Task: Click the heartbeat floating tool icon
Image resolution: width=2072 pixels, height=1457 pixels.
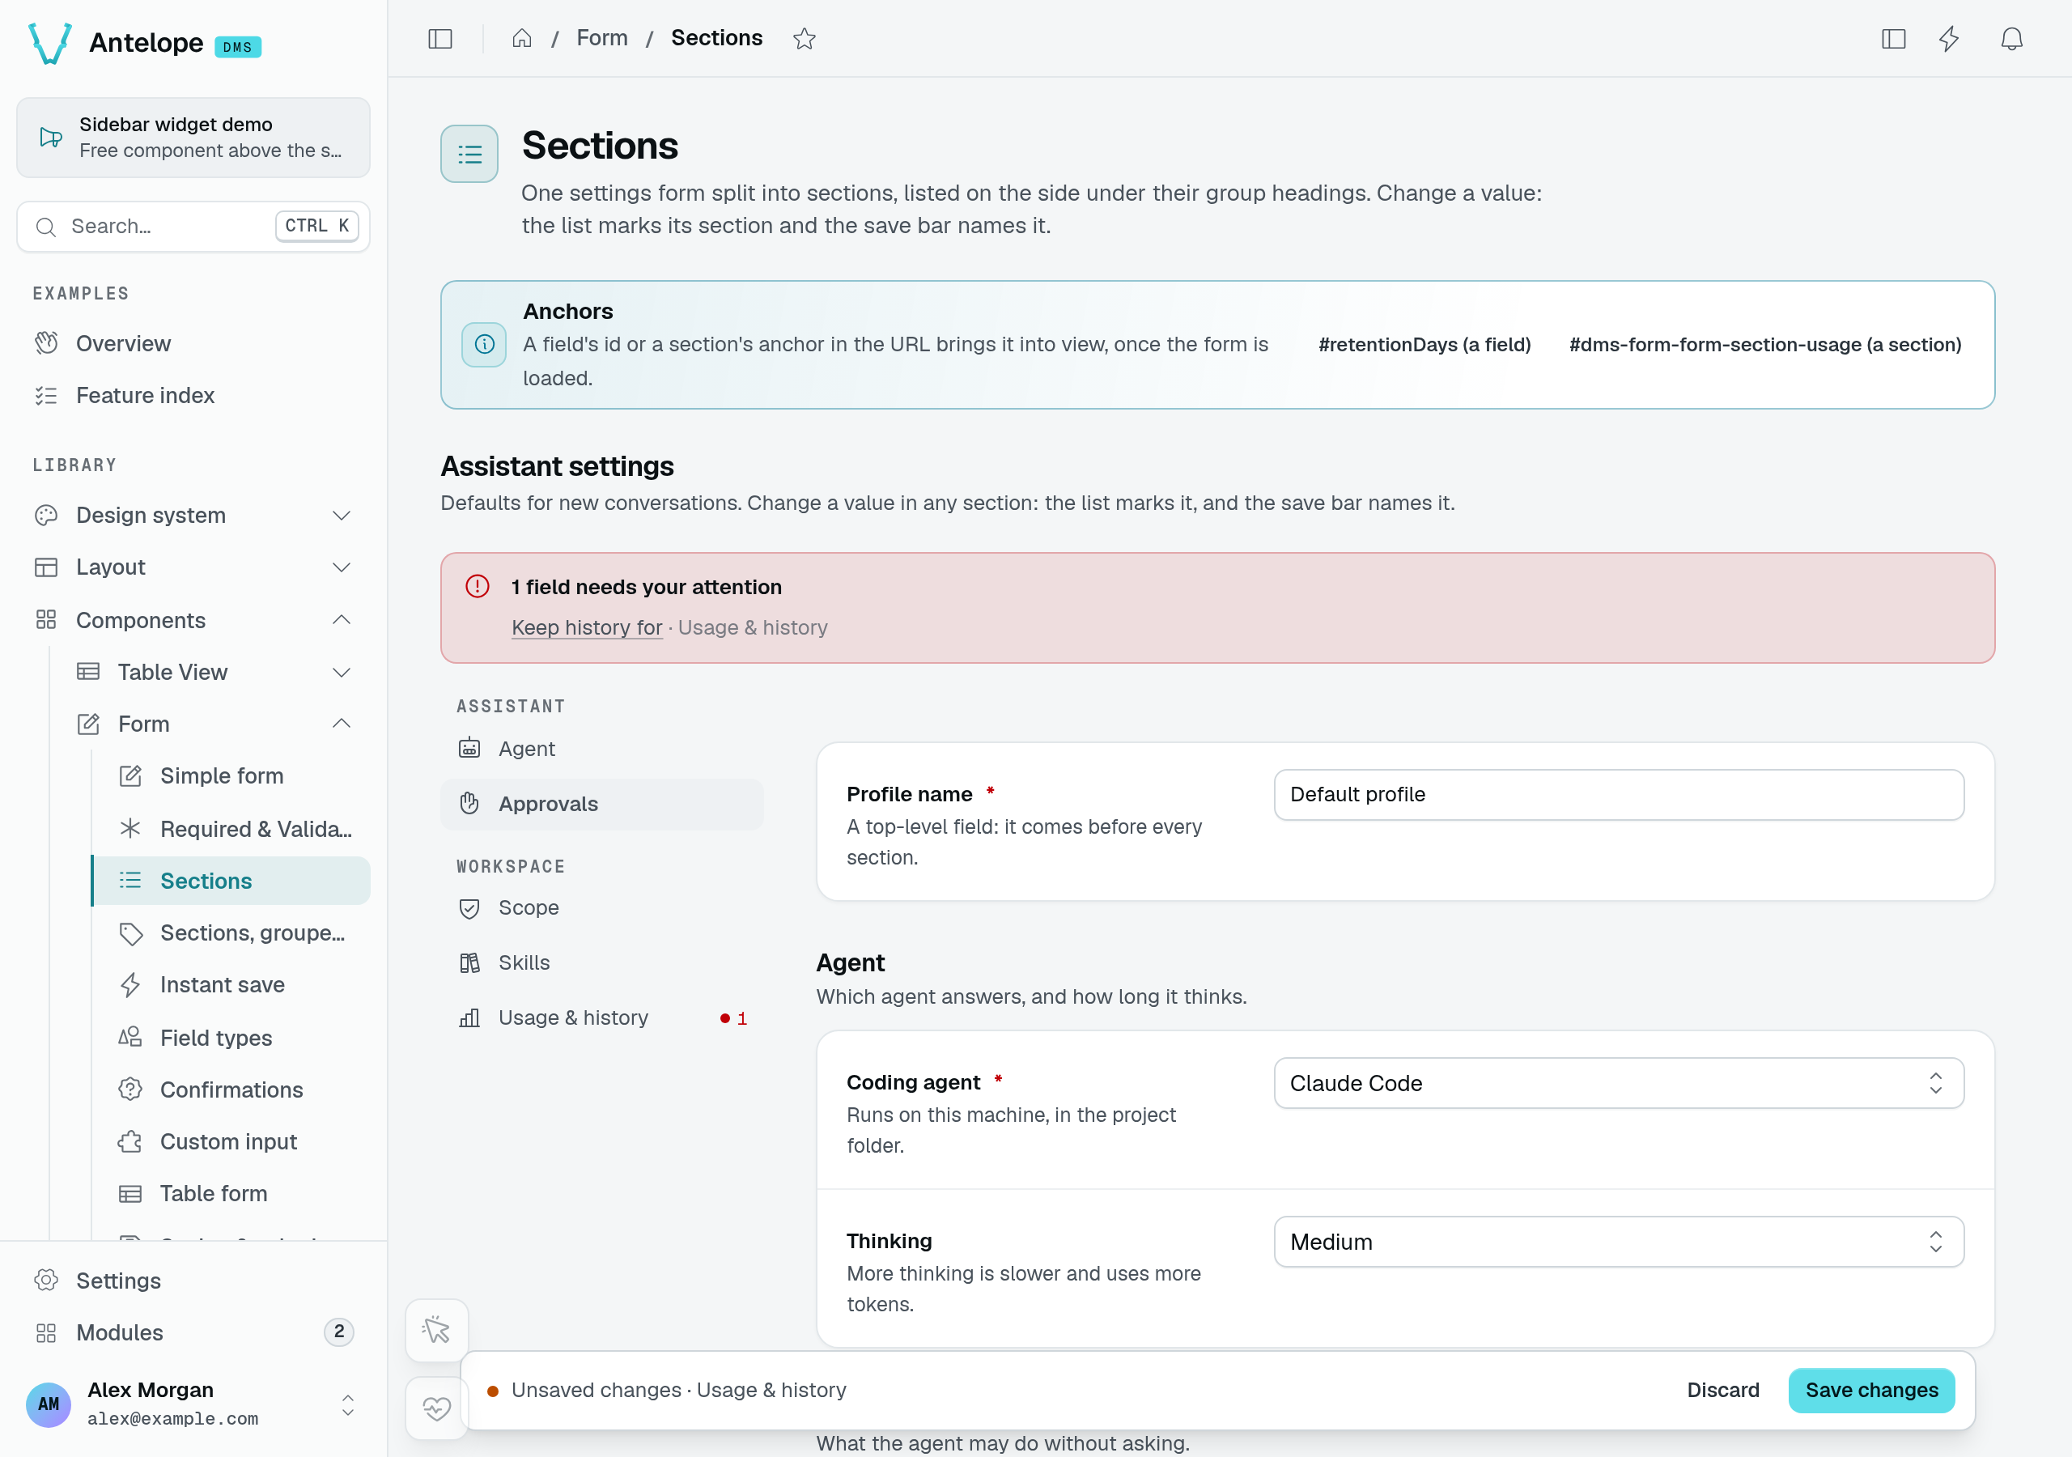Action: coord(437,1408)
